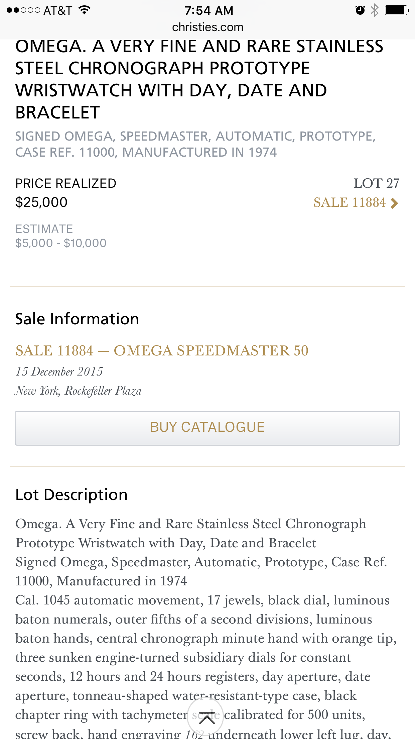Viewport: 415px width, 739px height.
Task: Tap the scroll-to-top arrow button
Action: [x=206, y=717]
